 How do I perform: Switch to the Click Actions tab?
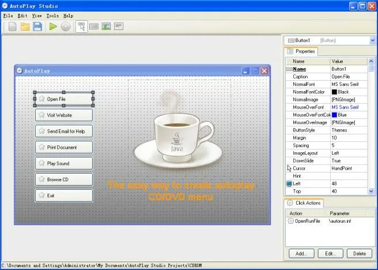[x=304, y=203]
